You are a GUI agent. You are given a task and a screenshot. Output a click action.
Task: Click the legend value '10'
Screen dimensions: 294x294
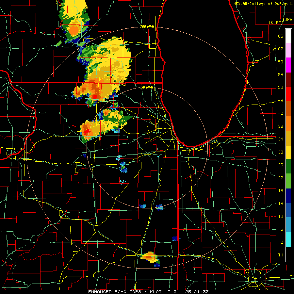tap(281, 217)
